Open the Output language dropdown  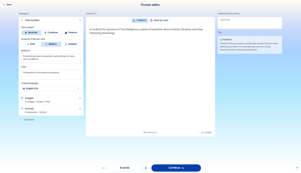point(51,89)
